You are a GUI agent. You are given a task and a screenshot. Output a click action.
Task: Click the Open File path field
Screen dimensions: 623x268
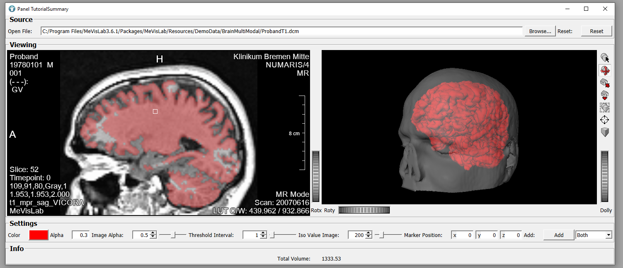tap(281, 31)
